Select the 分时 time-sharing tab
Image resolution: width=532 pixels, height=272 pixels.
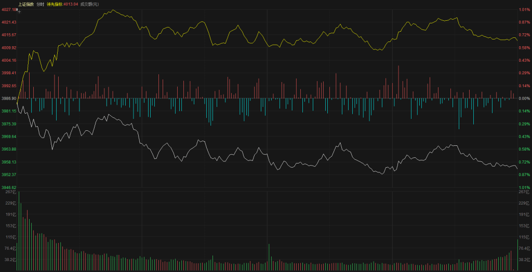pos(40,4)
